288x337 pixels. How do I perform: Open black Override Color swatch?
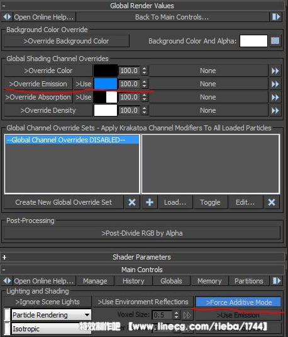pyautogui.click(x=106, y=71)
